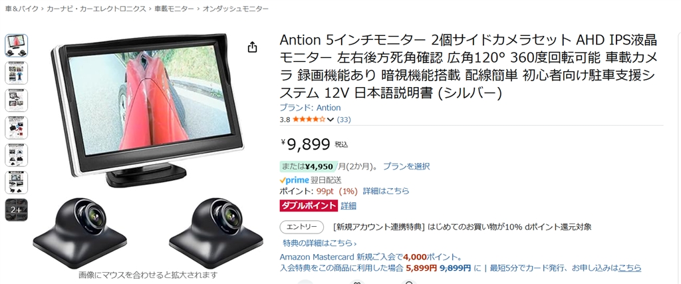This screenshot has height=284, width=681.
Task: Select the sixth product thumbnail
Action: click(x=17, y=182)
